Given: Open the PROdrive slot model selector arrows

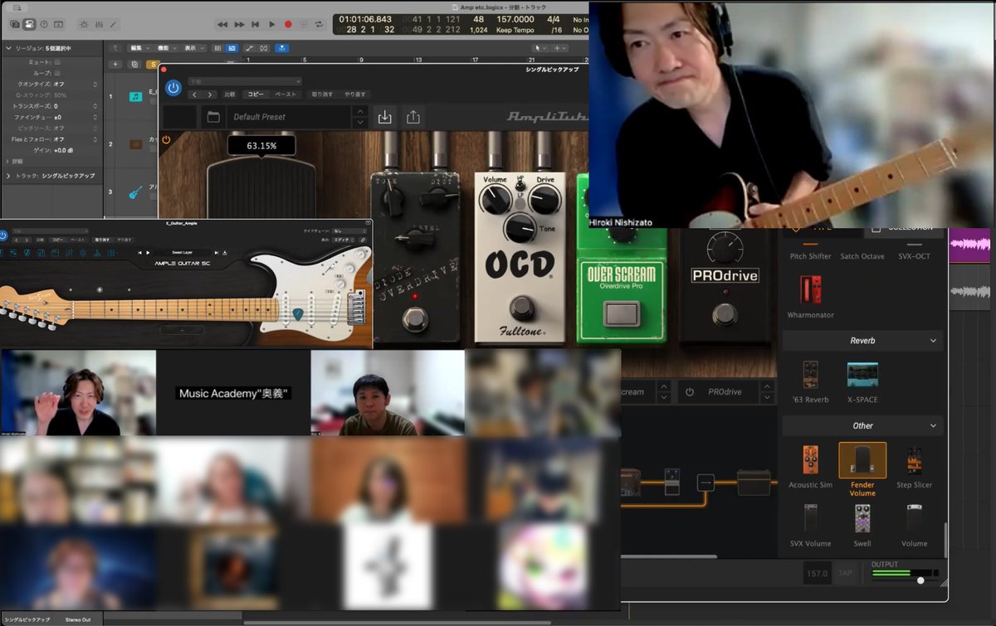Looking at the screenshot, I should (769, 391).
